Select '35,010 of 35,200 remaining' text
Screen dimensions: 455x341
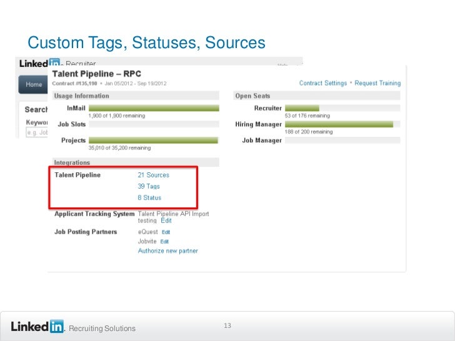(119, 148)
